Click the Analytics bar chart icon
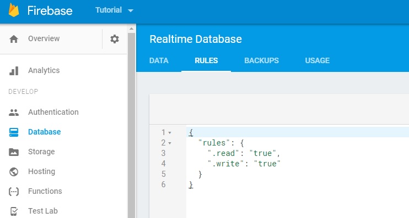Screen dimensions: 409x218 click(14, 71)
